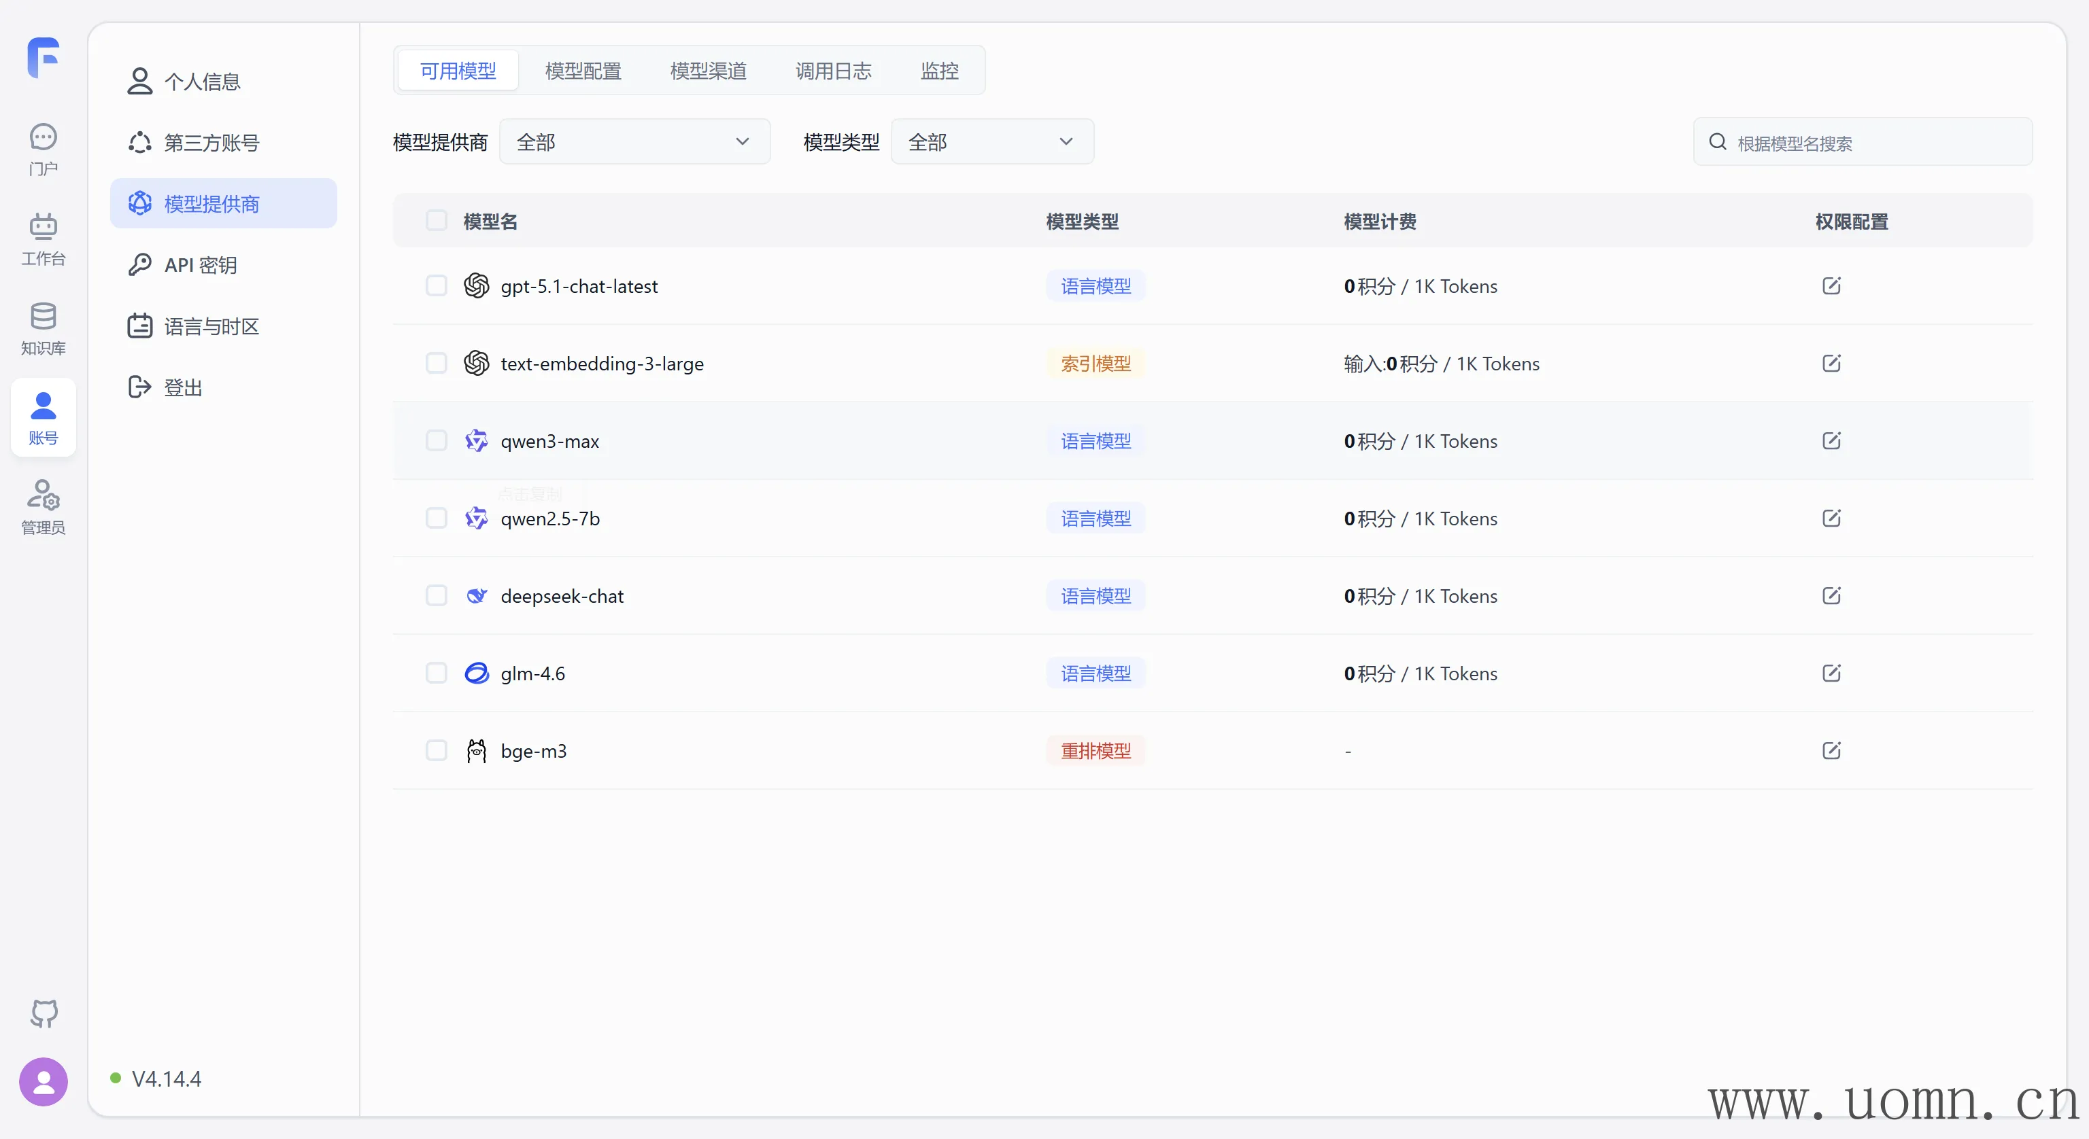Click the permission edit icon for gpt-5.1-chat-latest
The height and width of the screenshot is (1139, 2089).
pyautogui.click(x=1831, y=286)
